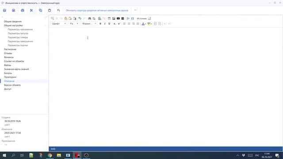Toggle superscript formatting
This screenshot has height=159, width=283.
click(x=119, y=23)
